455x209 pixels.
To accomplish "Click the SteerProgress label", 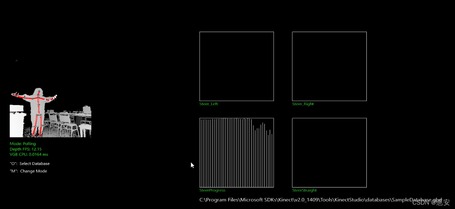I will tap(212, 191).
